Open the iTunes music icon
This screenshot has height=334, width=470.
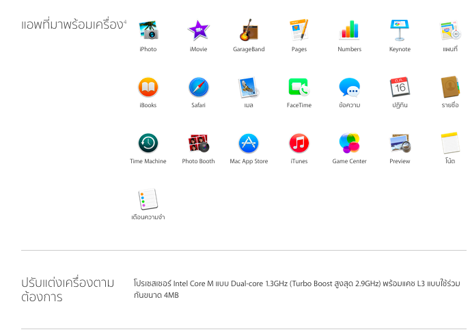coord(299,143)
